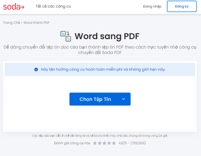The width and height of the screenshot is (201, 156).
Task: Click the Word thành PDF breadcrumb
Action: click(36, 23)
